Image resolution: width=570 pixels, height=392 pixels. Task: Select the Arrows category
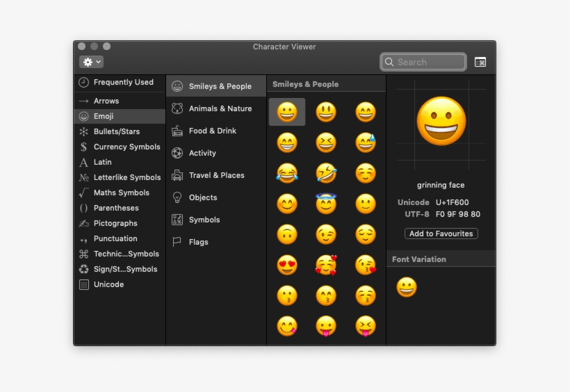[120, 101]
